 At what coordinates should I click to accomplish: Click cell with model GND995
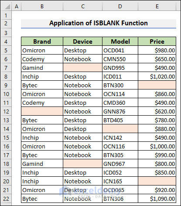point(120,68)
